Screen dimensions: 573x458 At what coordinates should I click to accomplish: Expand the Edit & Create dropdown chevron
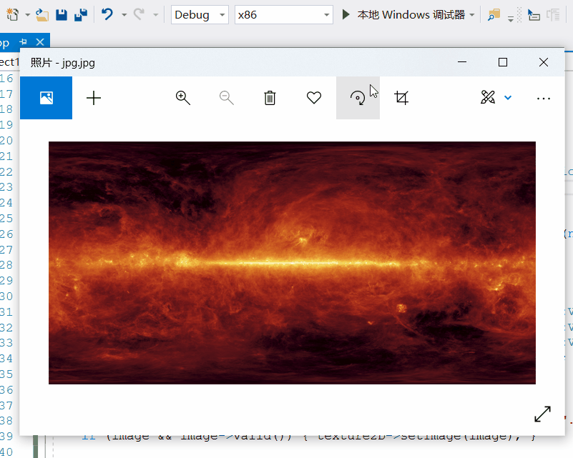click(508, 98)
